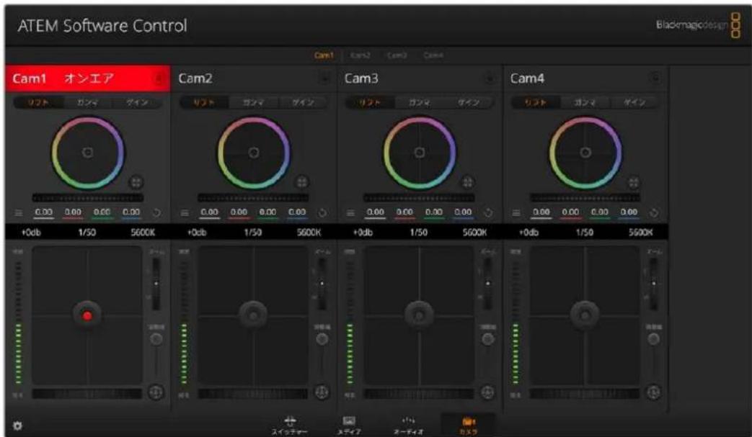Viewport: 752px width, 437px height.
Task: Click Cam1 shutter speed 1/50
Action: (x=87, y=233)
